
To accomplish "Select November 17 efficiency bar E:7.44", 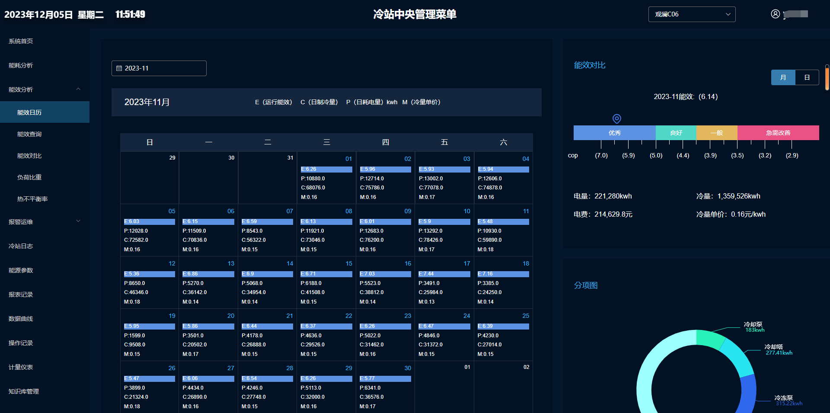I will tap(444, 274).
